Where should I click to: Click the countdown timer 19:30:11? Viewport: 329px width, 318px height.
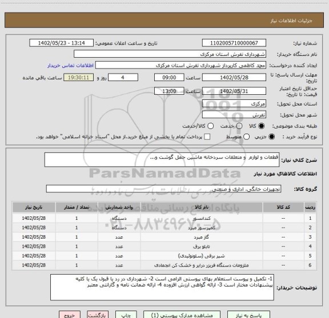pyautogui.click(x=78, y=78)
